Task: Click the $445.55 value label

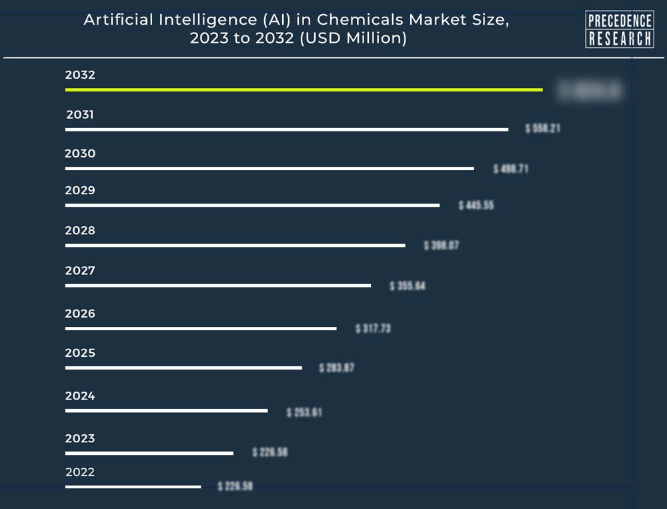Action: 476,205
